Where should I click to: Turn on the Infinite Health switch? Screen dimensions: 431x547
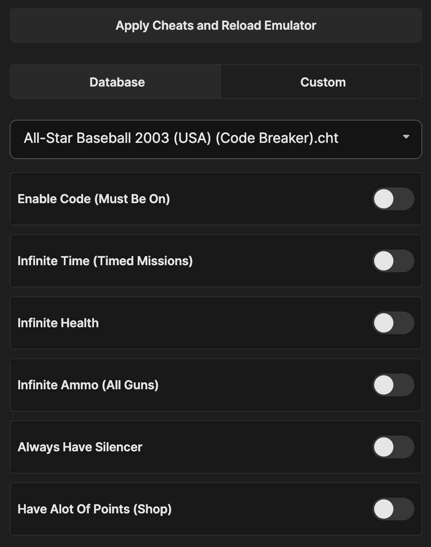coord(393,323)
